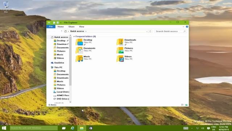This screenshot has width=232, height=131.
Task: Select Videos under This PC
Action: (x=59, y=88)
